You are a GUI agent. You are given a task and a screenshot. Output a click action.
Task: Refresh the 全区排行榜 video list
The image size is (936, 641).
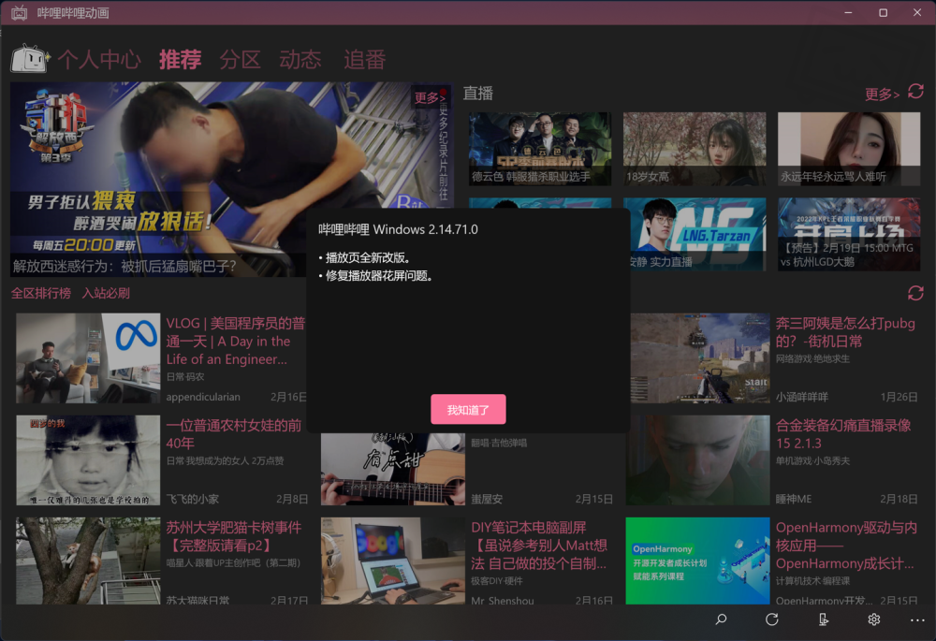pyautogui.click(x=915, y=293)
